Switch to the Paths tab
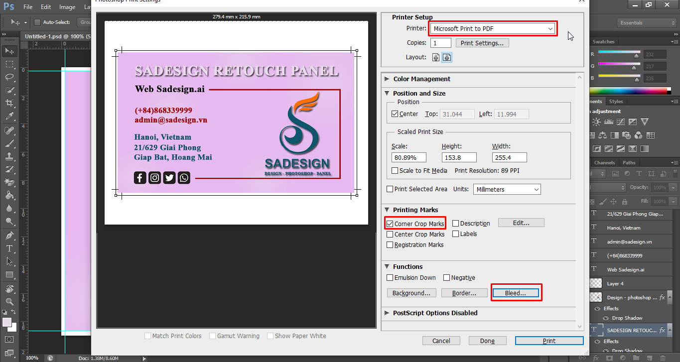This screenshot has height=362, width=680. click(x=629, y=163)
